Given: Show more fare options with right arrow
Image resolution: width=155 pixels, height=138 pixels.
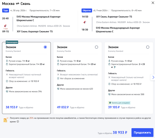Looking at the screenshot, I should point(153,77).
